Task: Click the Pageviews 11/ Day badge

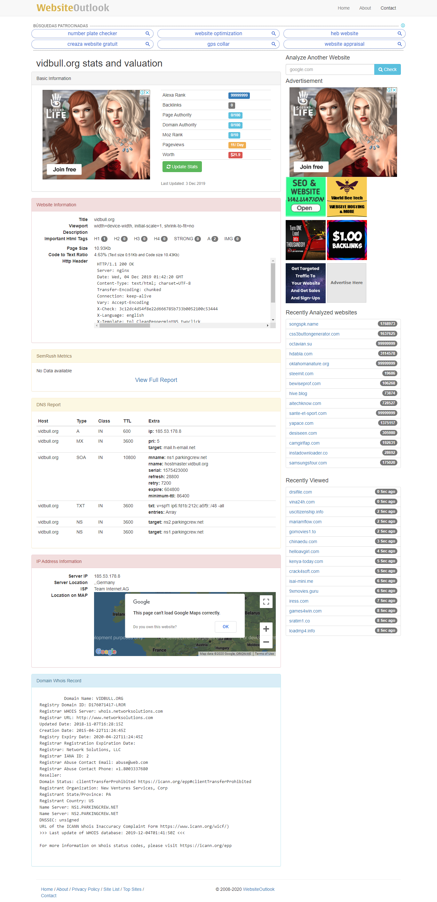Action: (237, 145)
